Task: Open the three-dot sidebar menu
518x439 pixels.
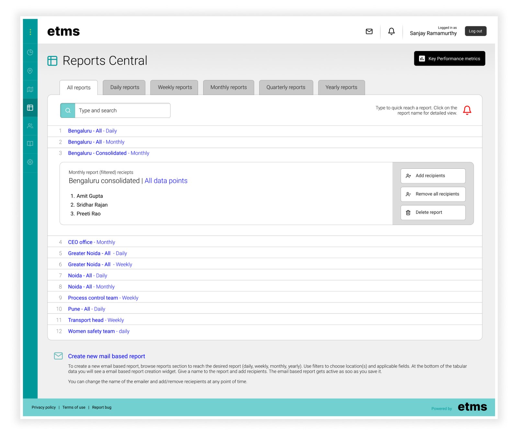Action: click(x=30, y=32)
